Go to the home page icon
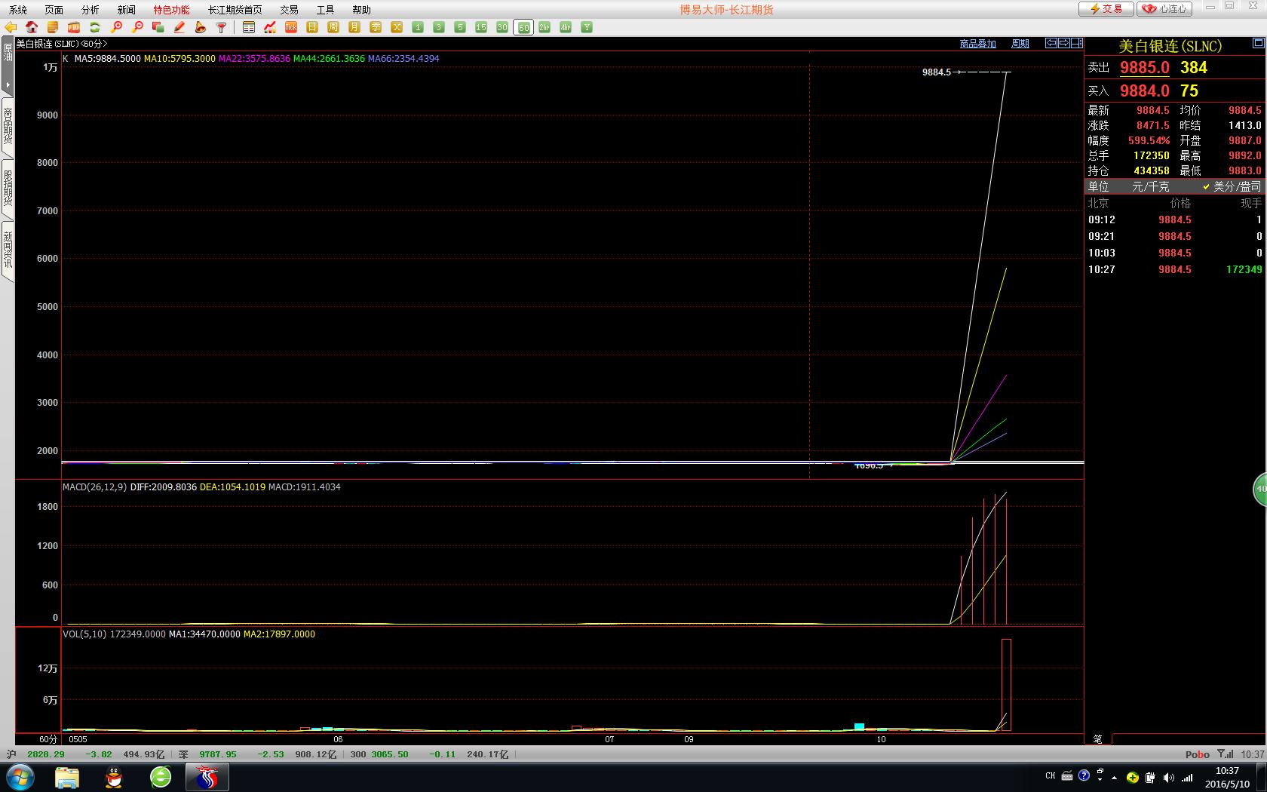 (32, 27)
